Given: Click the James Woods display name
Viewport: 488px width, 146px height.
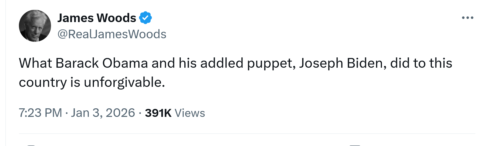Looking at the screenshot, I should tap(97, 18).
